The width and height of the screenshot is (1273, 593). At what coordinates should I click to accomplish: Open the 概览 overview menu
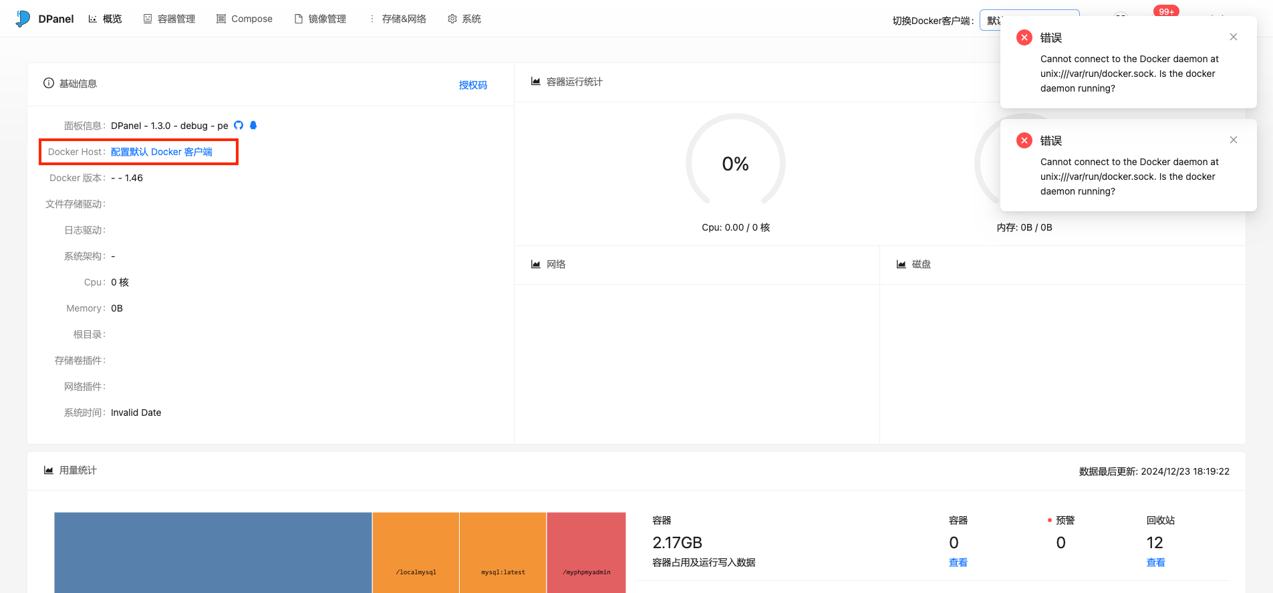105,19
